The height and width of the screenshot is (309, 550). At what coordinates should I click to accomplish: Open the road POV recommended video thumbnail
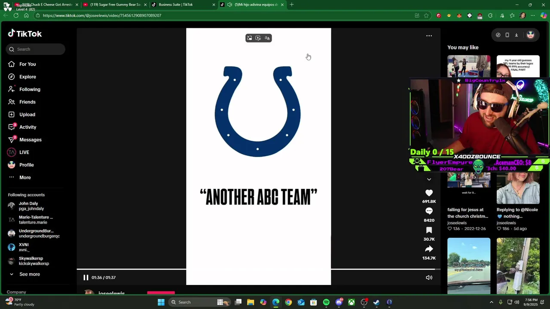(x=469, y=266)
